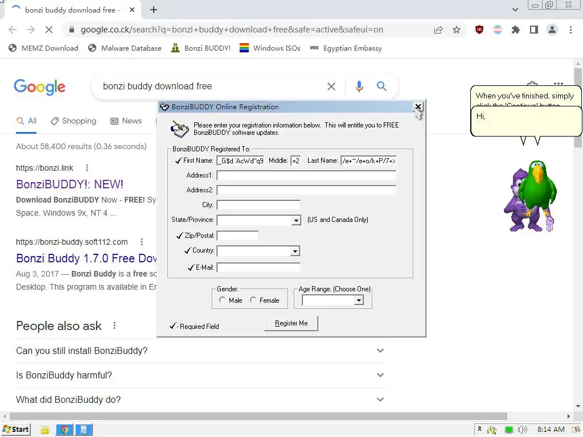Open volume control in system tray
The image size is (583, 437).
click(x=523, y=430)
